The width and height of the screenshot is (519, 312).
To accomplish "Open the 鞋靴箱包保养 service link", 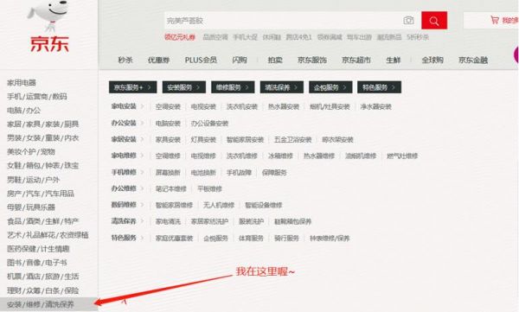I will [293, 221].
